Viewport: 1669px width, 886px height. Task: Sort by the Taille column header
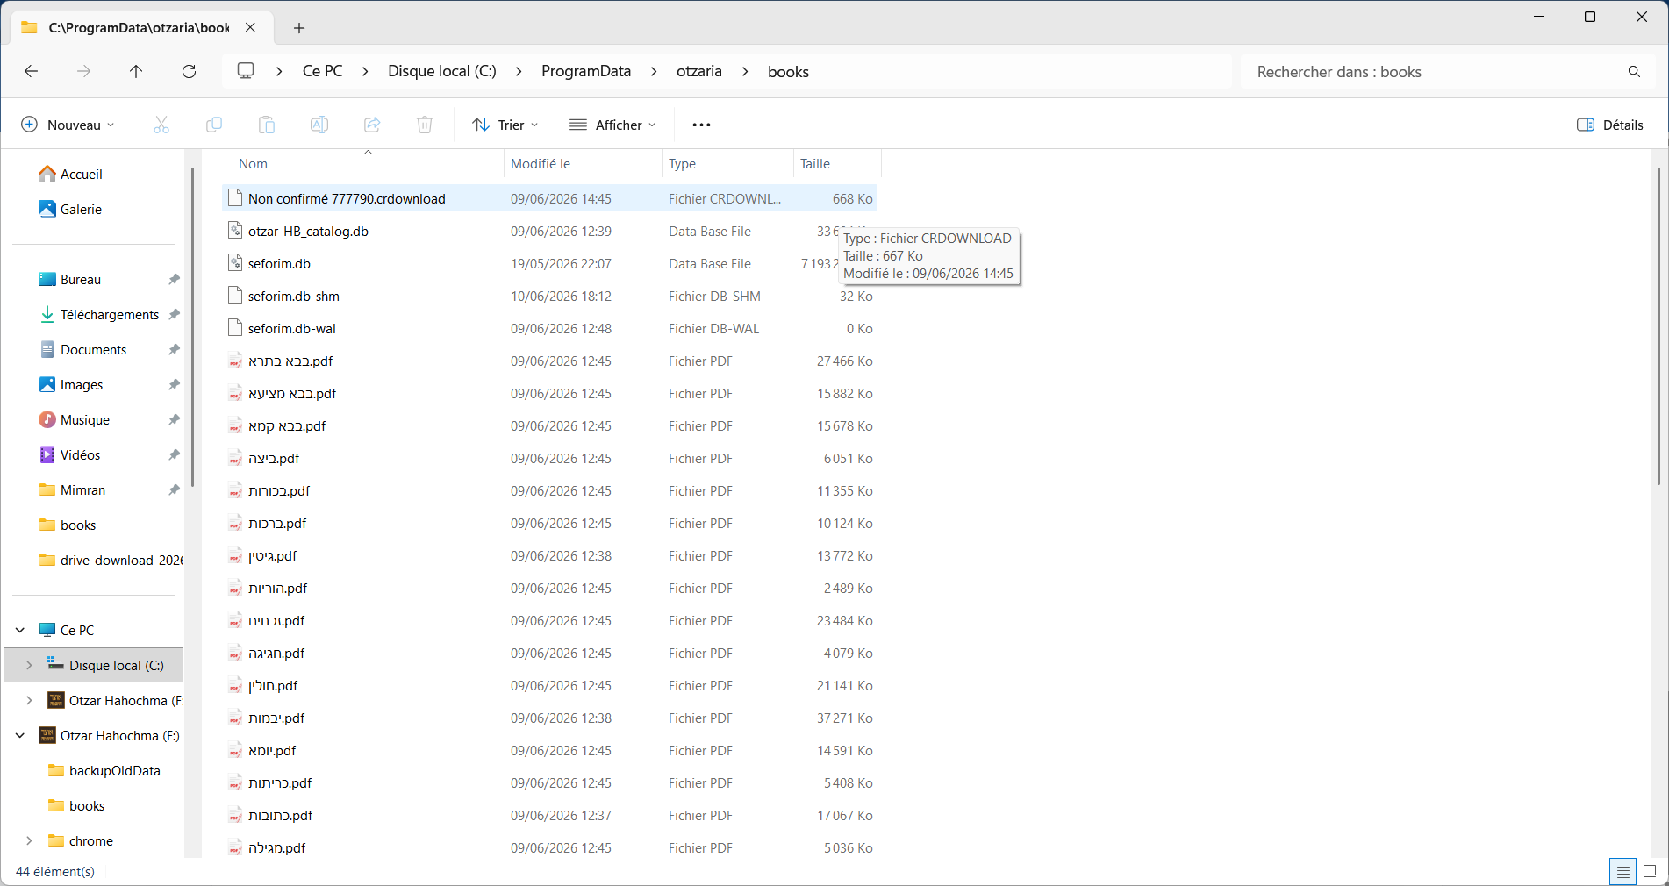(837, 164)
